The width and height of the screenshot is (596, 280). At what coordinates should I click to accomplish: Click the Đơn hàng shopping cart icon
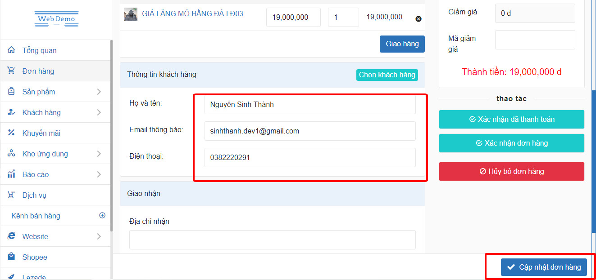[11, 71]
